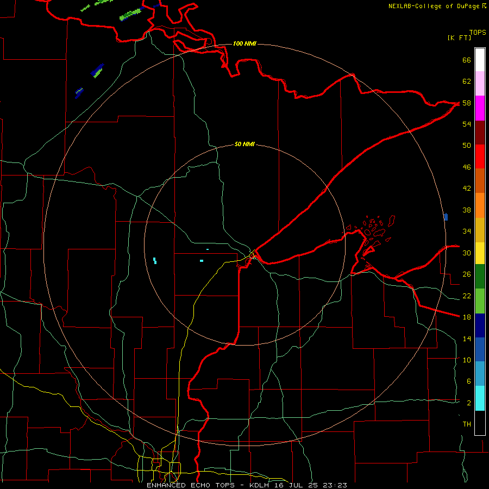Click the legend value 42
Screen dimensions: 489x489
(467, 189)
